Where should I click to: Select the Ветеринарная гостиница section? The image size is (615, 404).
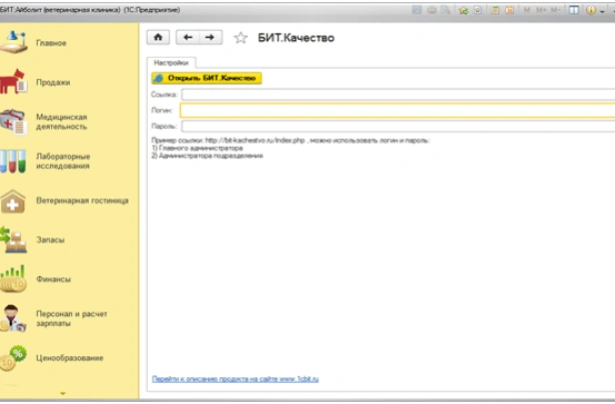click(82, 201)
